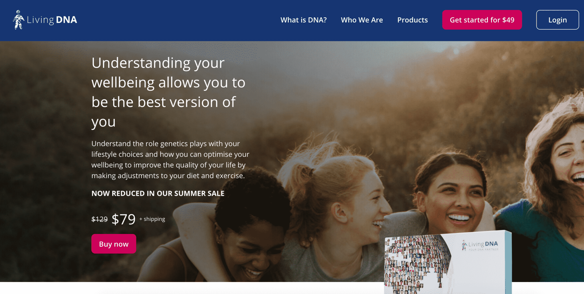Click the Living DNA wordmark in header
The width and height of the screenshot is (584, 294).
[52, 20]
